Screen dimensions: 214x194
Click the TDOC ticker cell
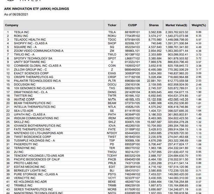click(x=112, y=40)
